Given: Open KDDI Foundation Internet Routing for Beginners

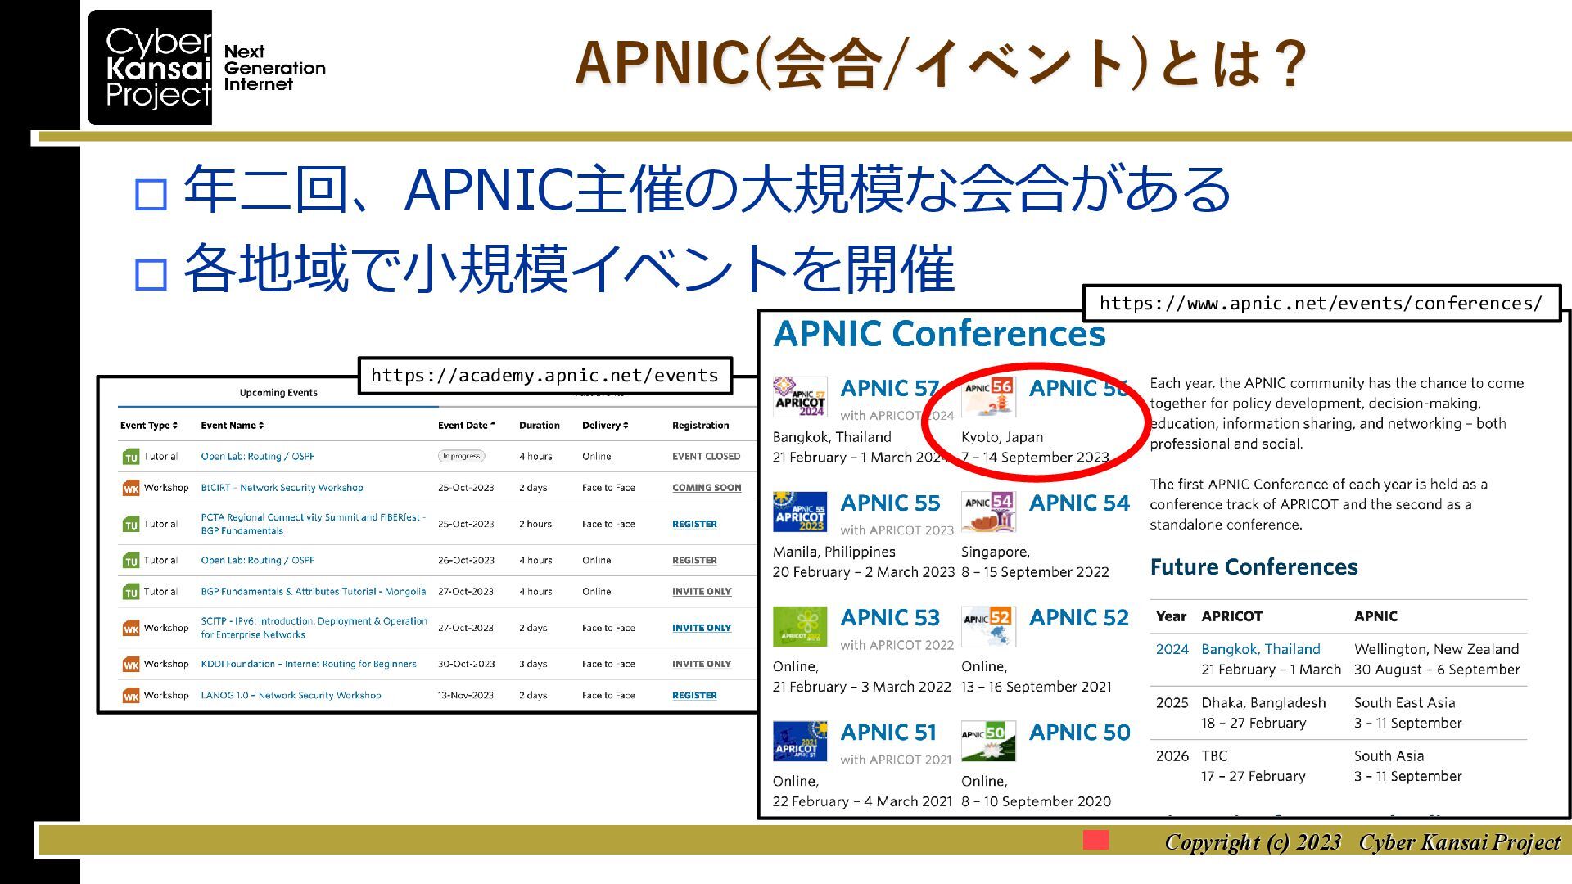Looking at the screenshot, I should pos(309,665).
